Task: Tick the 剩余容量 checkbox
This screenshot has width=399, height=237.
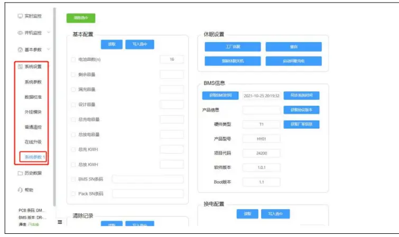Action: coord(73,74)
